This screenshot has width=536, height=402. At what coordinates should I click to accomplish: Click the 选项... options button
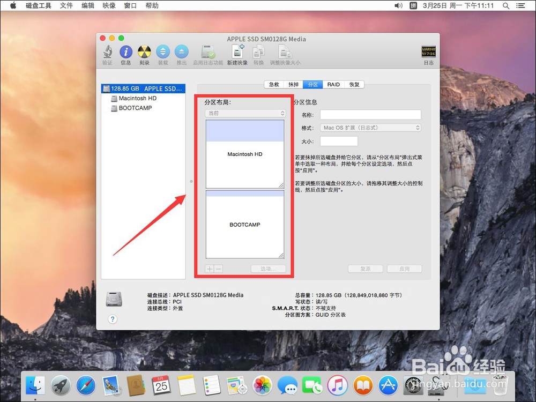click(269, 269)
